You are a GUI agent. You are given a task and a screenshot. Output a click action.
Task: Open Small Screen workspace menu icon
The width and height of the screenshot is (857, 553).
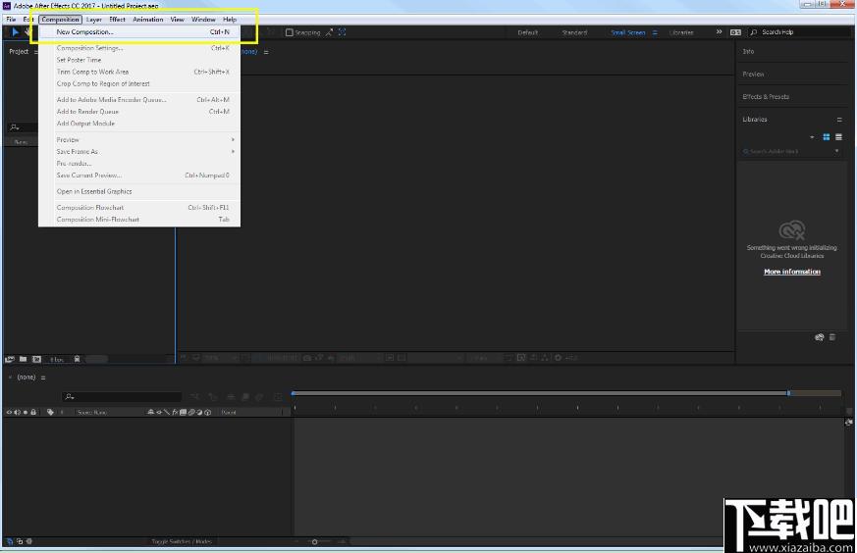click(655, 32)
